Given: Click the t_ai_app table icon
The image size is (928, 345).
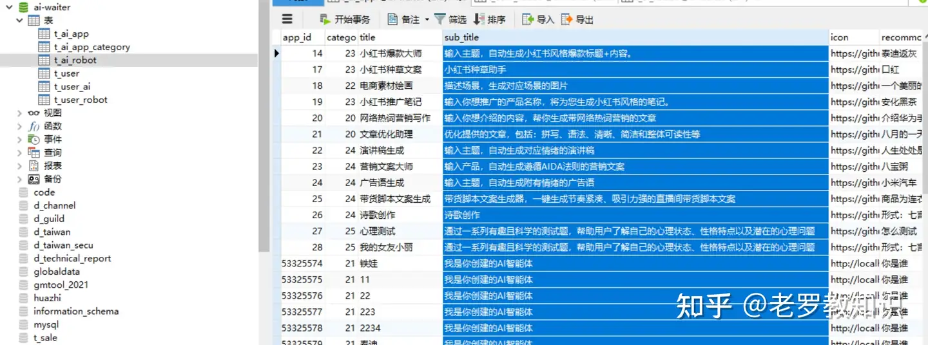Looking at the screenshot, I should [44, 33].
